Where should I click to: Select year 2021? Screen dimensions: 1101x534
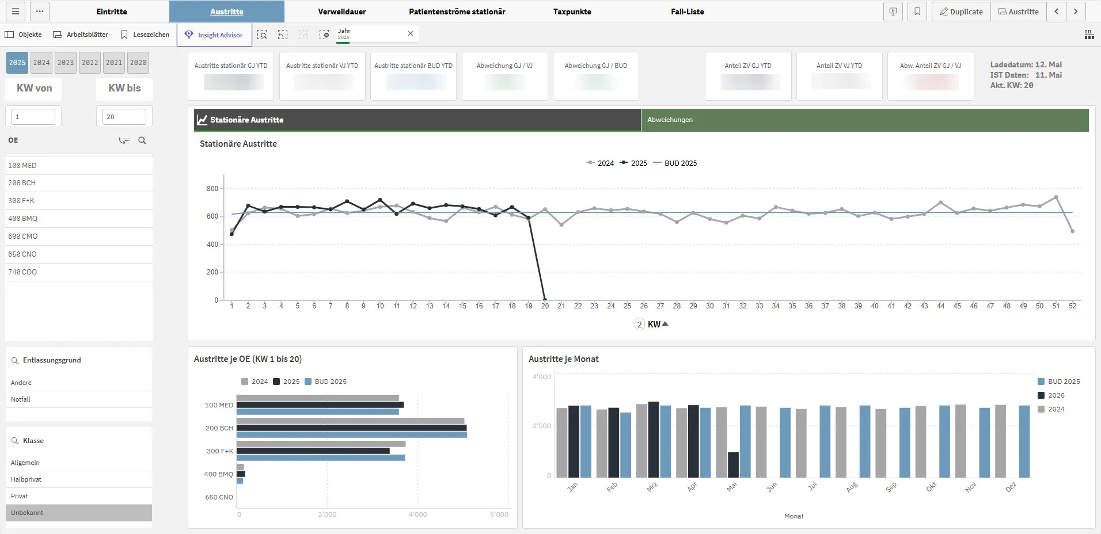(114, 63)
